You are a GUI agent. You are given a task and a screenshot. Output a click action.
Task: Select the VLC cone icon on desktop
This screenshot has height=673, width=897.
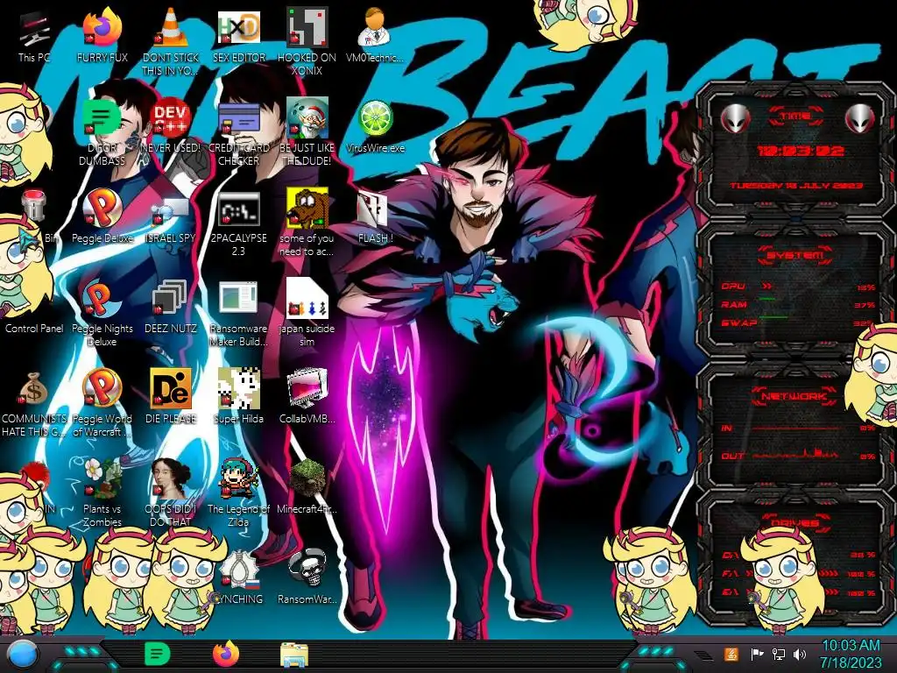pyautogui.click(x=171, y=28)
